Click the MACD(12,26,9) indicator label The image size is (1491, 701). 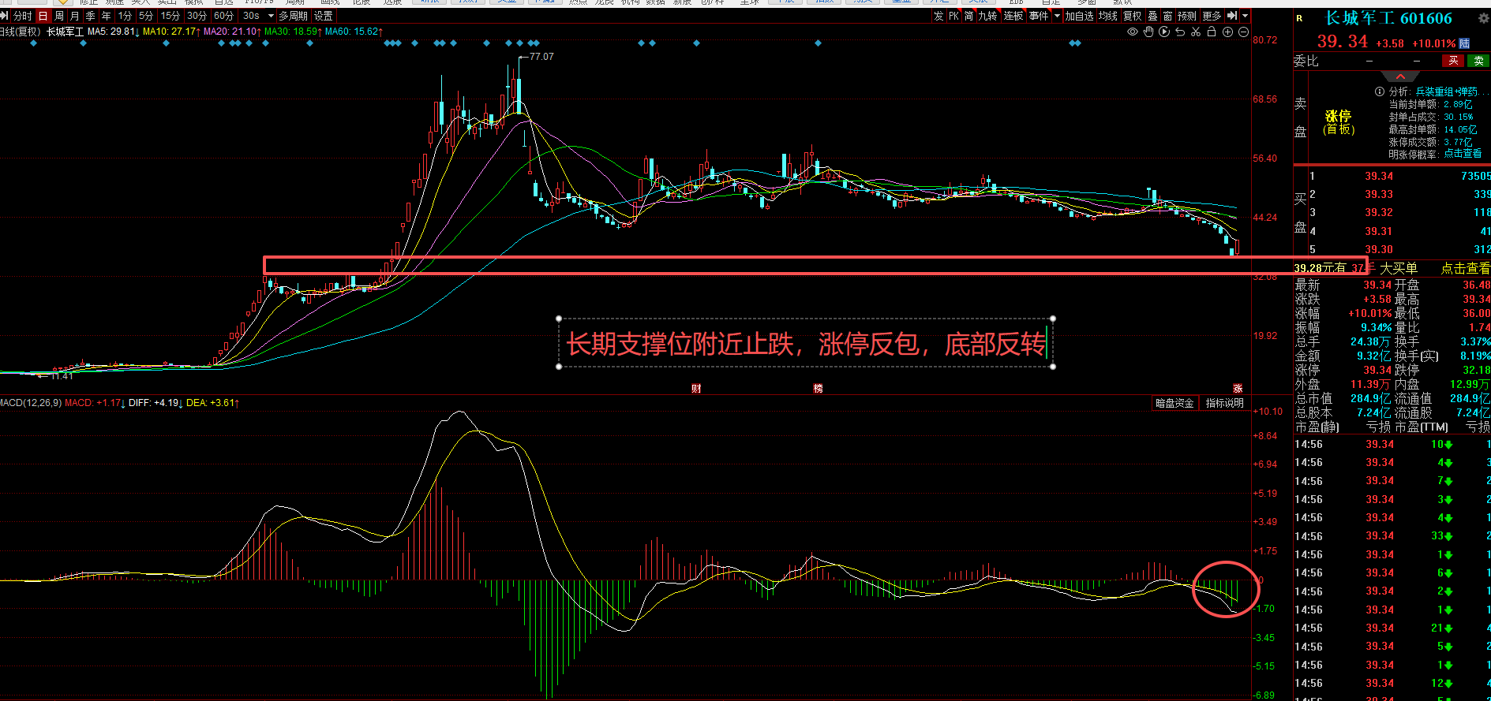[x=31, y=403]
